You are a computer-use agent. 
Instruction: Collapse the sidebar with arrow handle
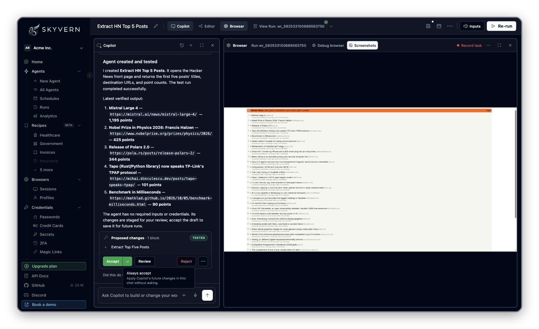pyautogui.click(x=90, y=75)
